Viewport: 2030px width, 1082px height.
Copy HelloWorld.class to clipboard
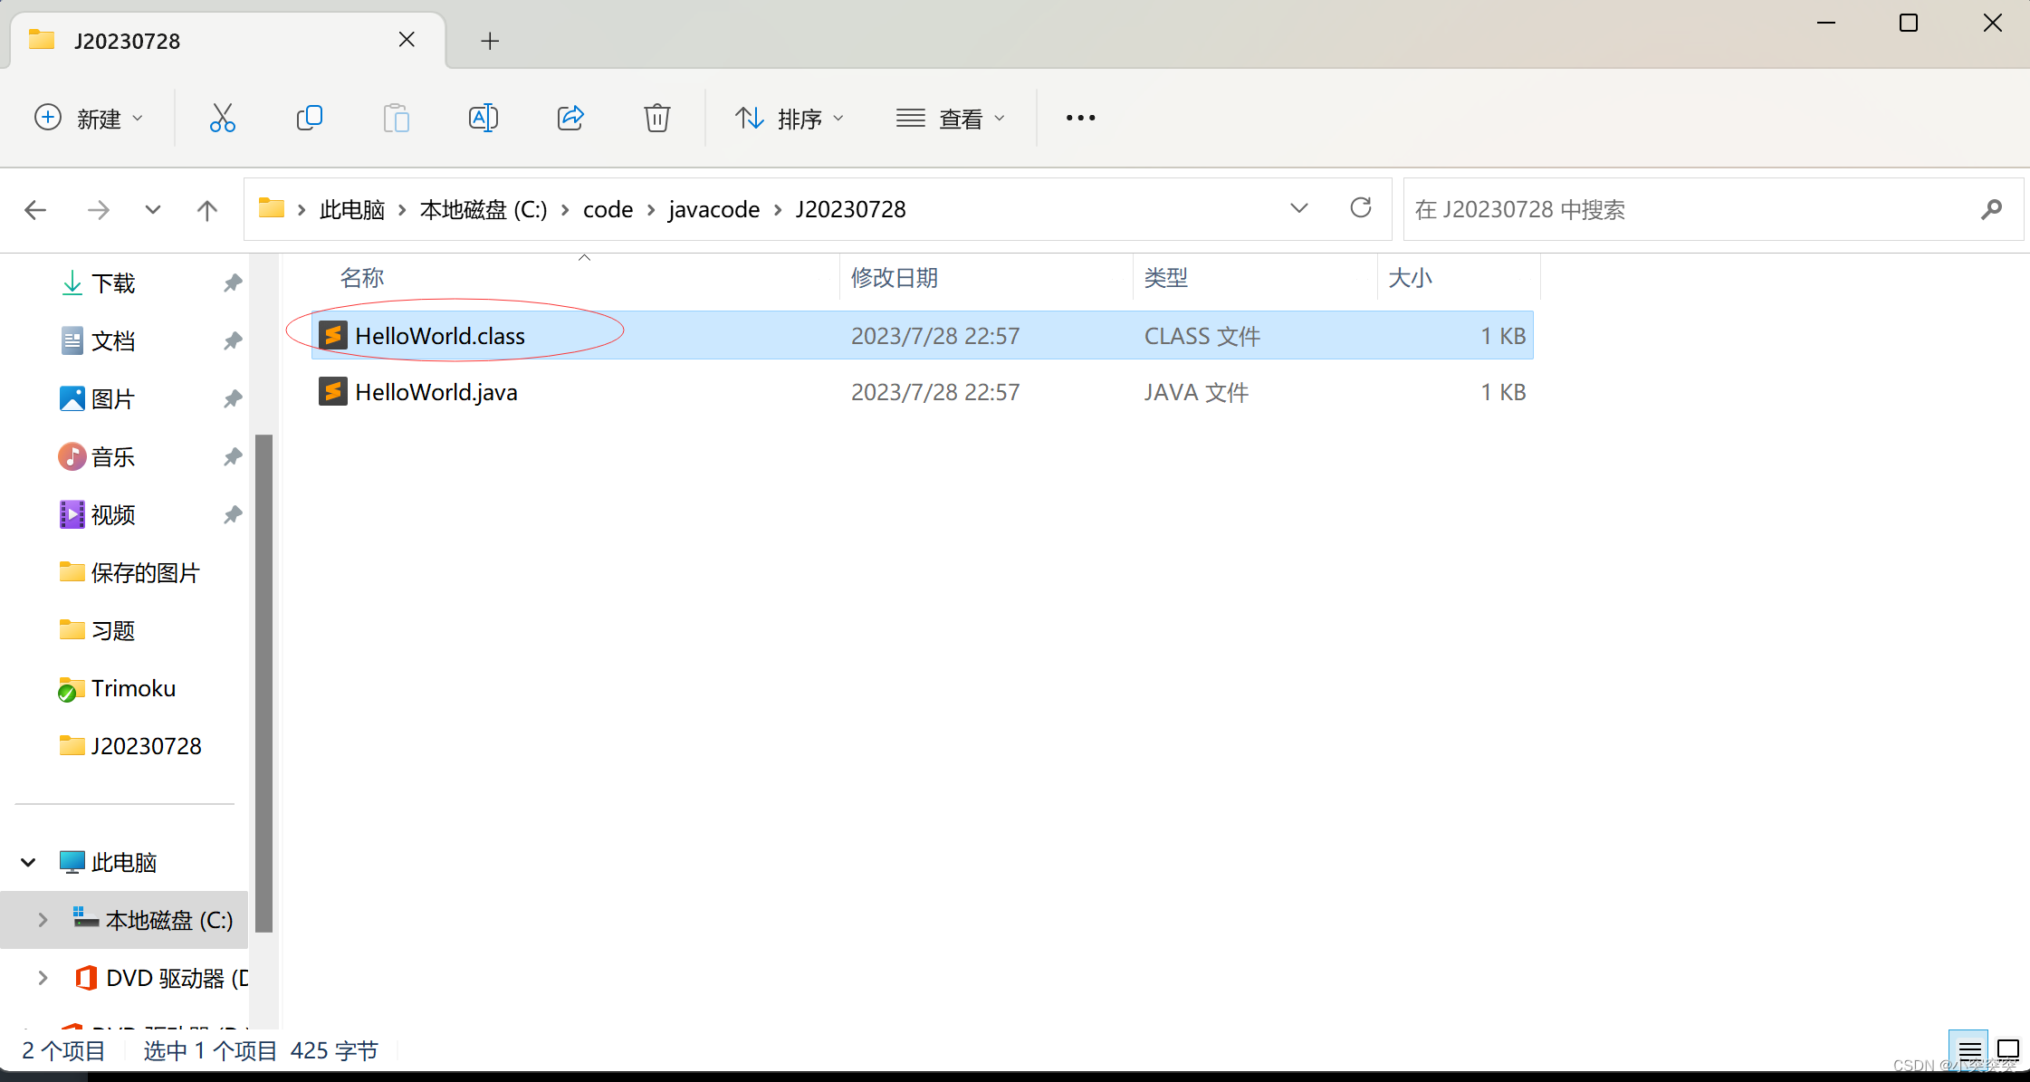pyautogui.click(x=310, y=118)
